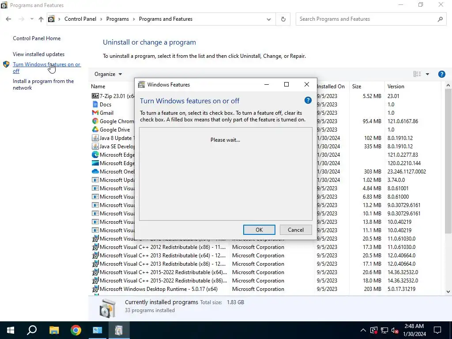
Task: Select Google Drive icon in the list
Action: (95, 129)
